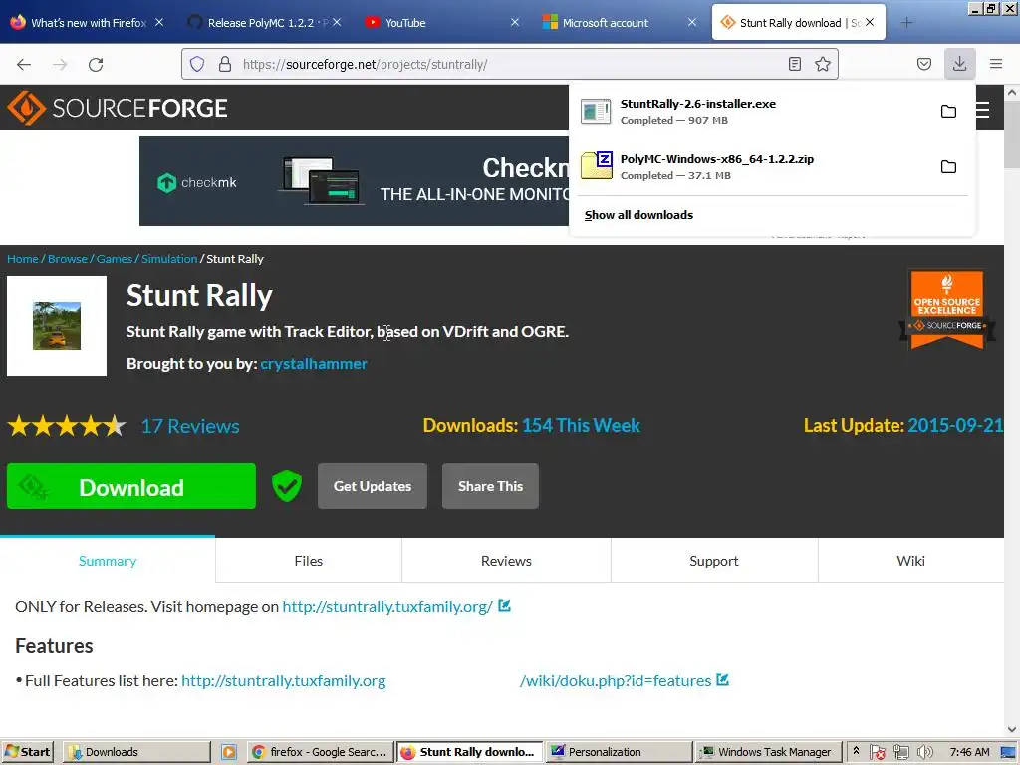1020x765 pixels.
Task: Click the Share This button
Action: (x=490, y=486)
